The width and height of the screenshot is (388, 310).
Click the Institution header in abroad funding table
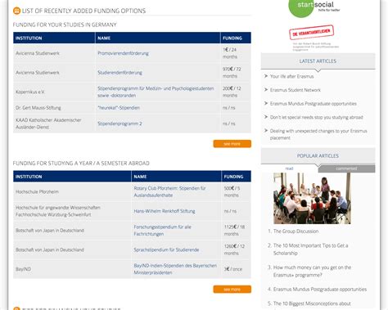tap(72, 177)
